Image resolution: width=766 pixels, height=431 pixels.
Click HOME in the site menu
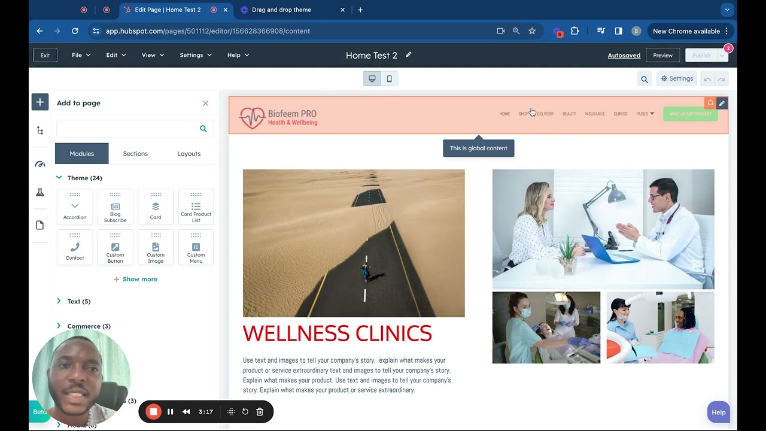[504, 114]
